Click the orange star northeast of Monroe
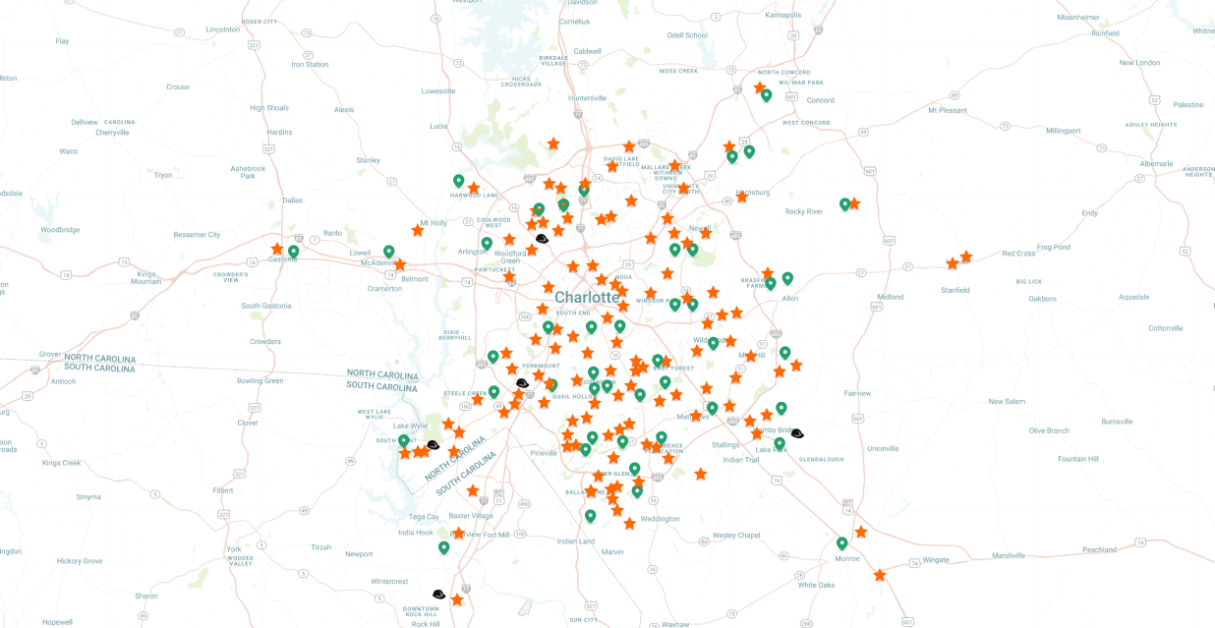 (x=861, y=532)
